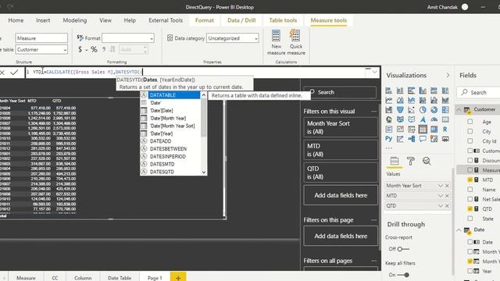The image size is (500, 281).
Task: Select the Area chart visualization
Action: [x=400, y=101]
